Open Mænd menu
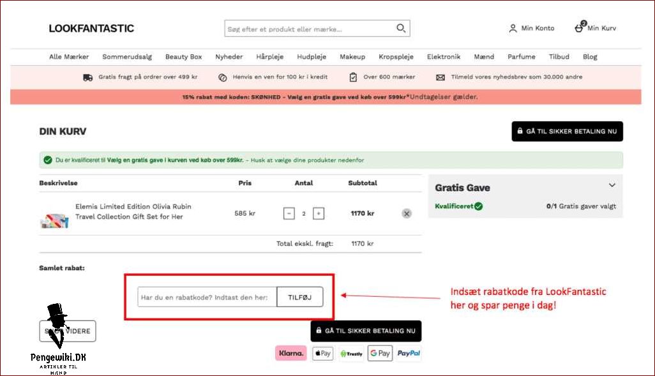655x376 pixels. tap(484, 57)
